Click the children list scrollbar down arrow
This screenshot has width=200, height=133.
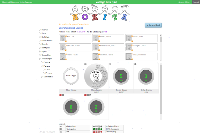161,60
